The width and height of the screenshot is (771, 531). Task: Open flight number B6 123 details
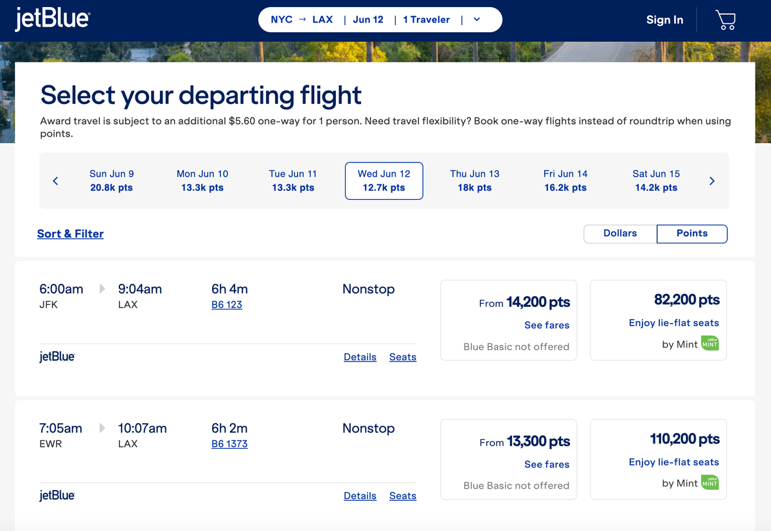point(226,304)
